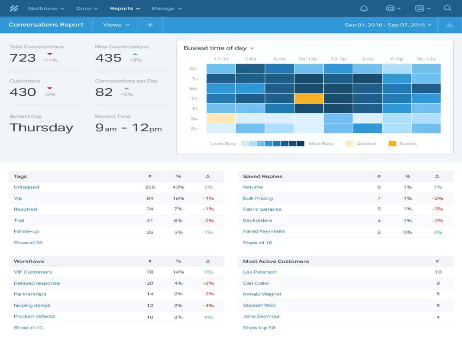Click the Help Scout logo icon

(x=13, y=8)
